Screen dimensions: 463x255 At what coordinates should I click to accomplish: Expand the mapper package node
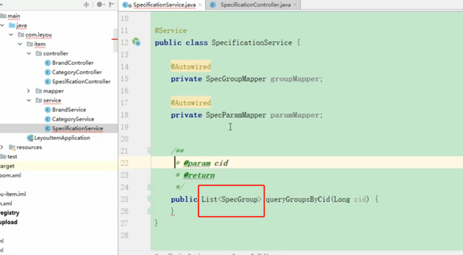coord(29,91)
